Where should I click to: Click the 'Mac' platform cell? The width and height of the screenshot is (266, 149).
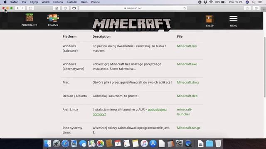[x=66, y=82]
